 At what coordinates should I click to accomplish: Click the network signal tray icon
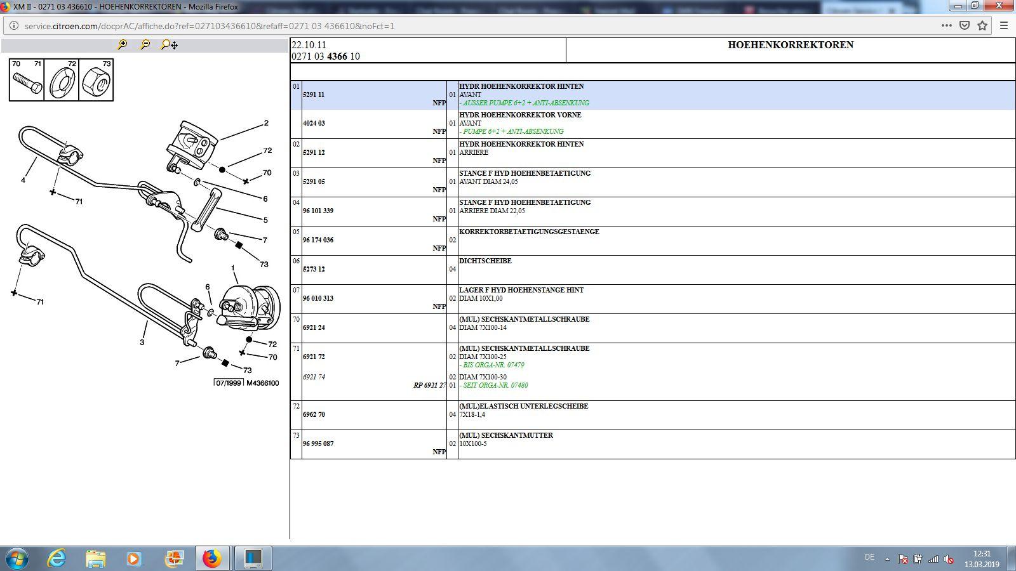click(933, 559)
